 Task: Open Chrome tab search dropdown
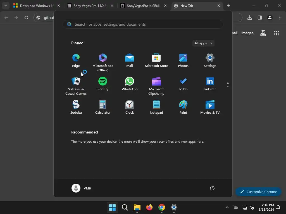tap(6, 6)
